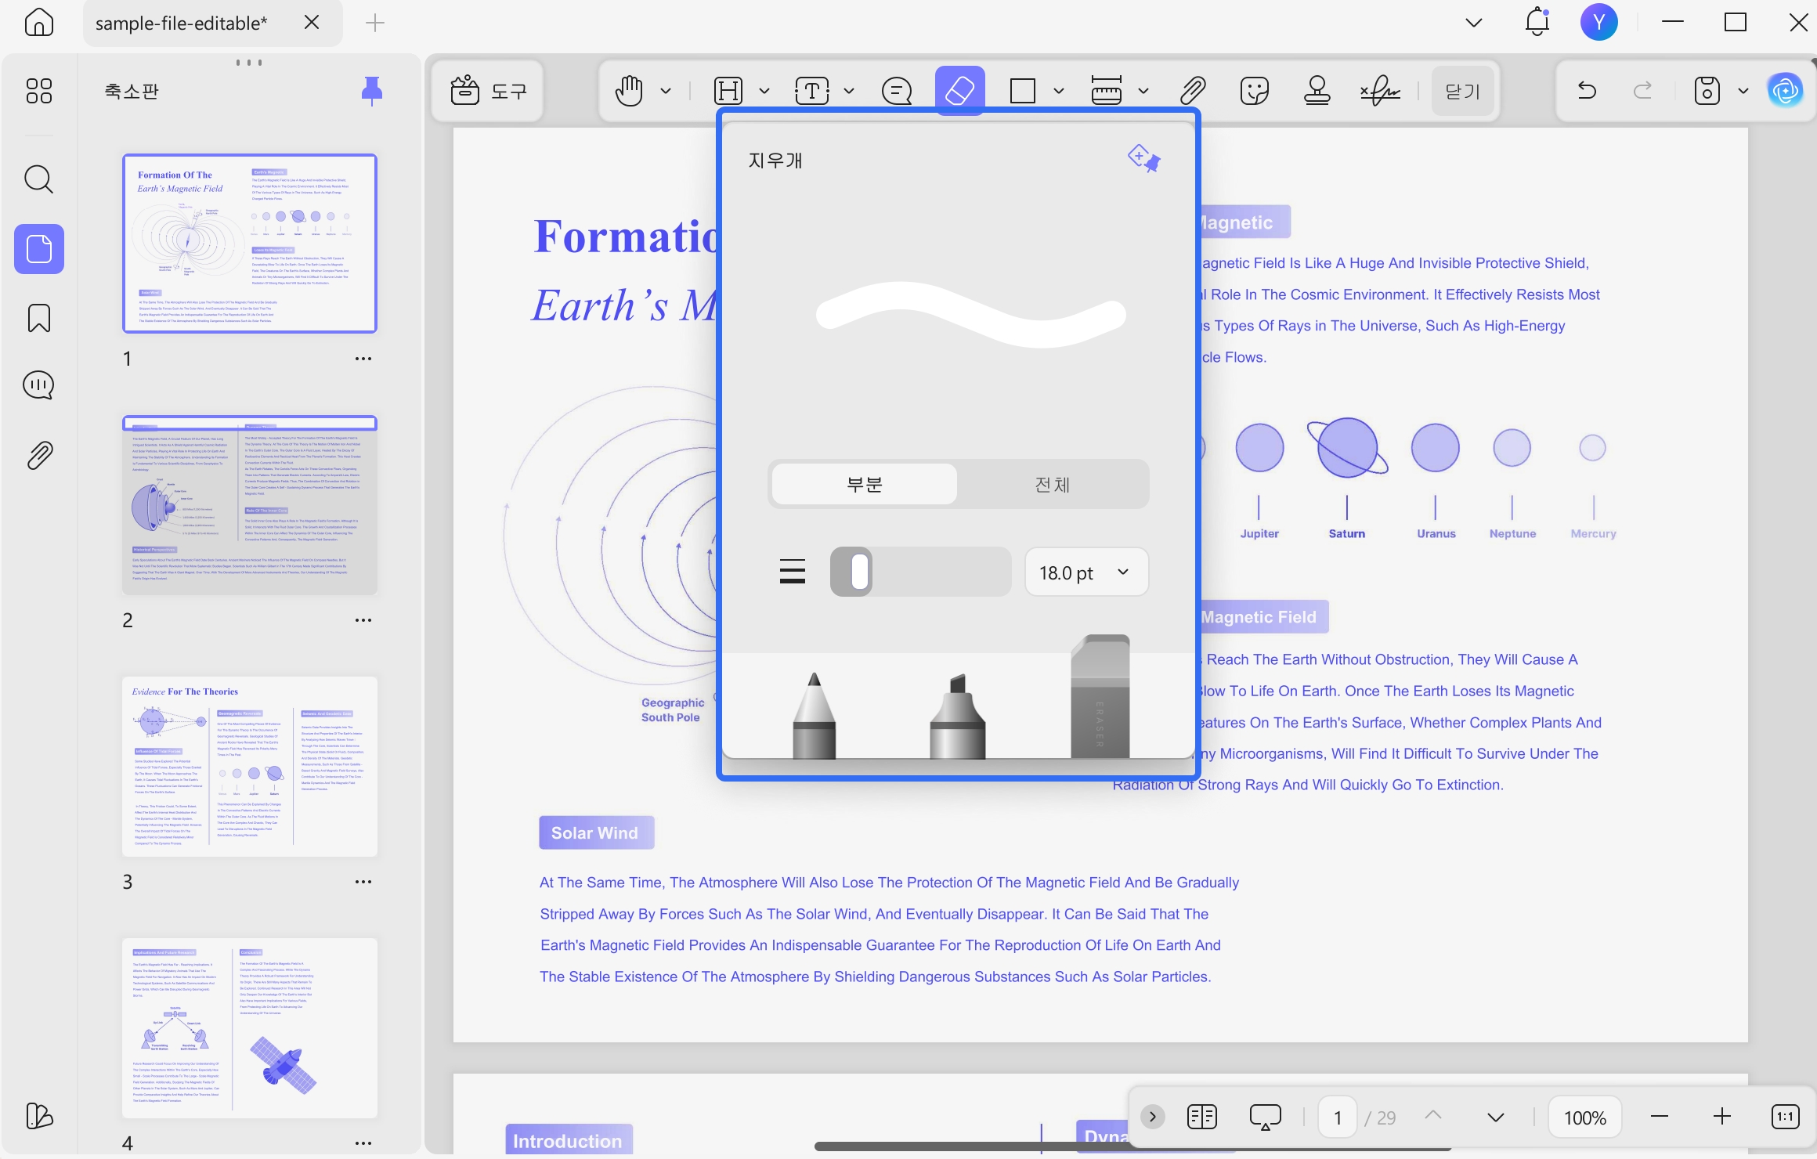Choose the pencil tool in tray

(x=814, y=715)
